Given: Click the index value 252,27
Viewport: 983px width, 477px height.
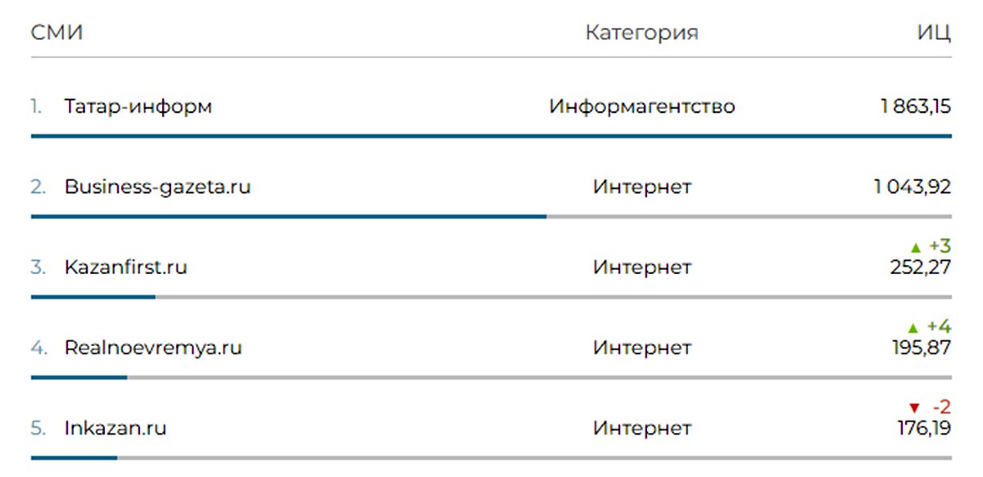Looking at the screenshot, I should 920,268.
